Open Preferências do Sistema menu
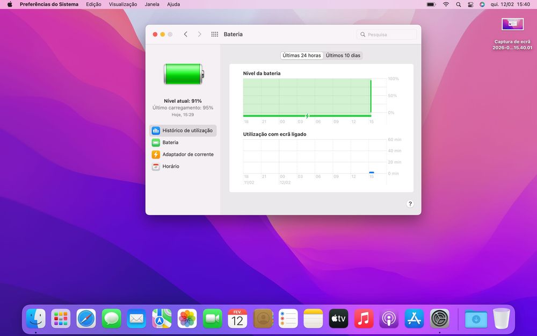 click(49, 4)
